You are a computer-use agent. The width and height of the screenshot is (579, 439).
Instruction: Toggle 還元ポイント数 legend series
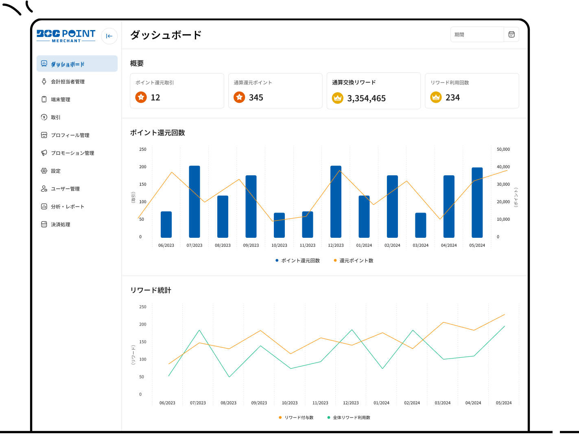pos(353,261)
